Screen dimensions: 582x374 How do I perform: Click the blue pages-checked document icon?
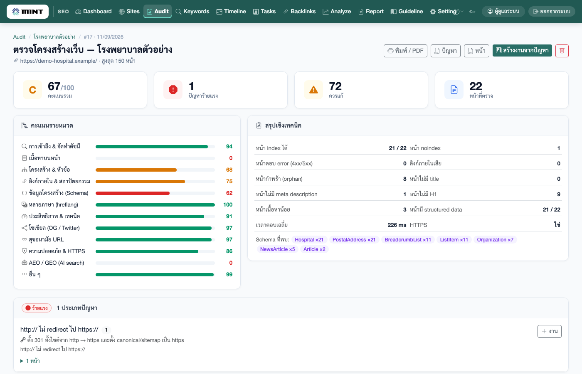(x=454, y=90)
